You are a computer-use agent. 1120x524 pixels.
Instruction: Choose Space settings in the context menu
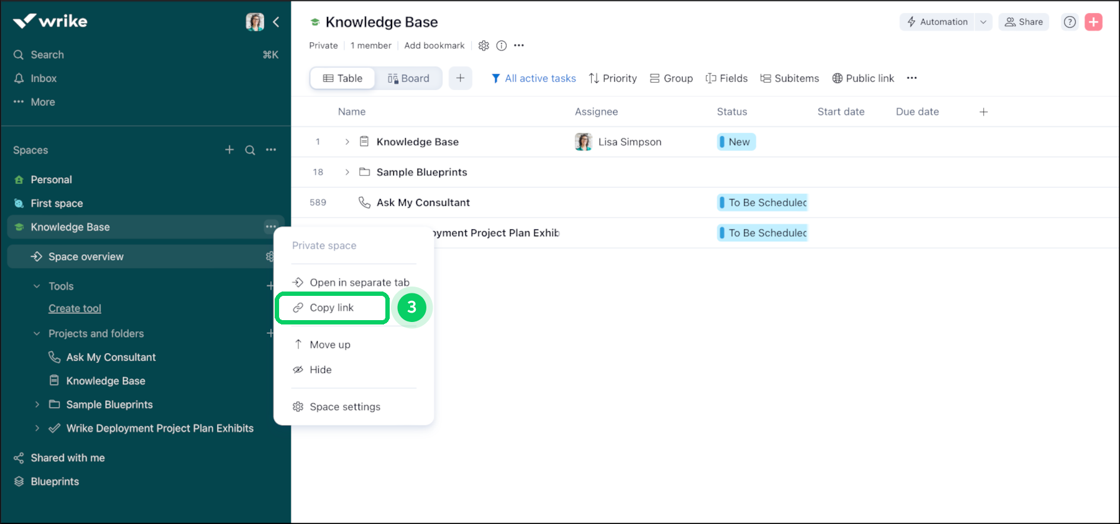(x=344, y=407)
